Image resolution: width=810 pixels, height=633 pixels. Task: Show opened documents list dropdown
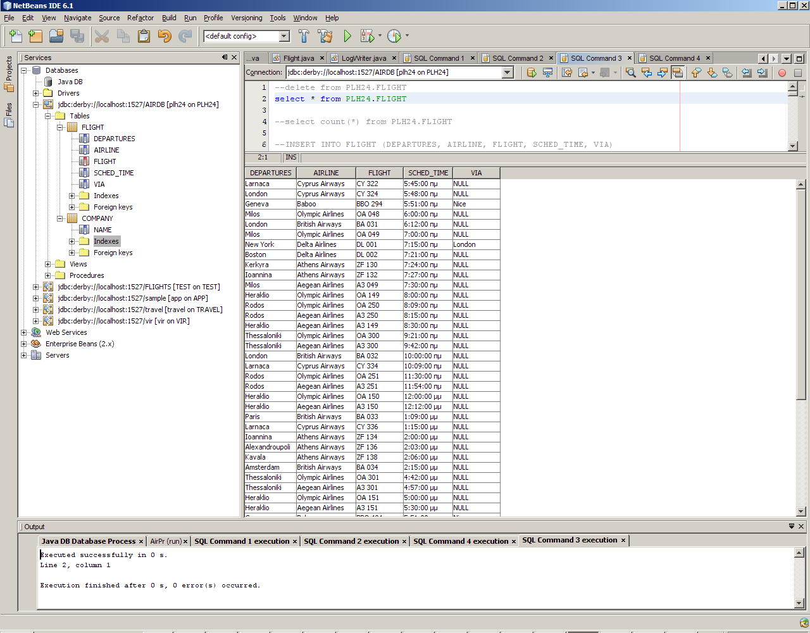click(x=787, y=58)
